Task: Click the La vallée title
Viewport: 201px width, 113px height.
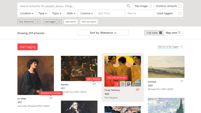Action: click(22, 99)
